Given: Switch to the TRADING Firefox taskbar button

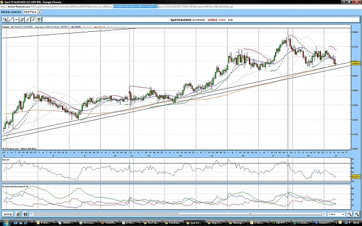Looking at the screenshot, I should click(x=109, y=223).
